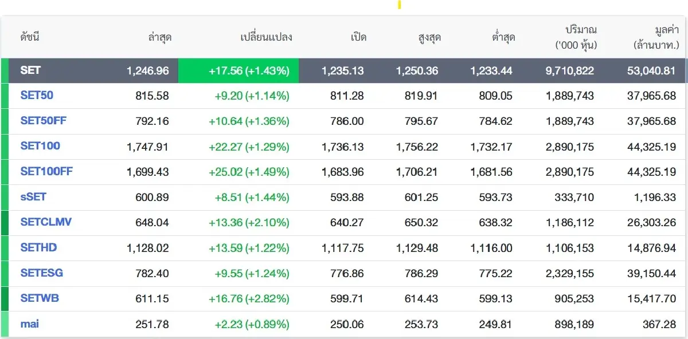Open the SET50FF index details
Screen dimensions: 688x339
tap(43, 121)
